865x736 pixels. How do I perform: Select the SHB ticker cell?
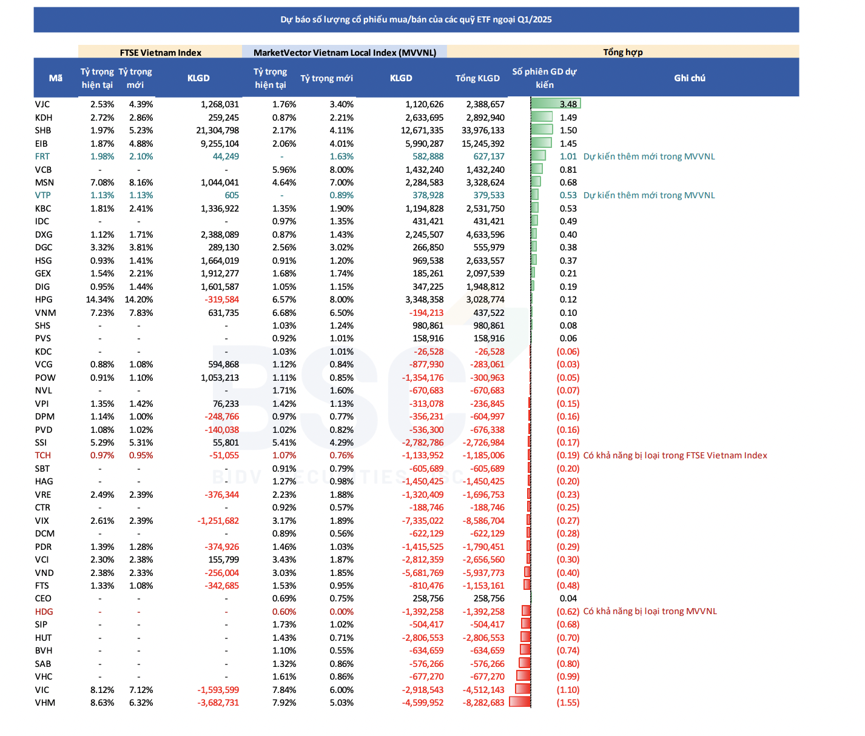(43, 130)
